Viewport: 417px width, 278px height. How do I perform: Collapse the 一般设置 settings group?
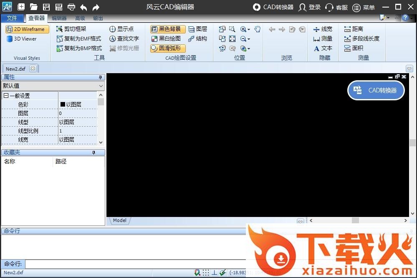6,96
